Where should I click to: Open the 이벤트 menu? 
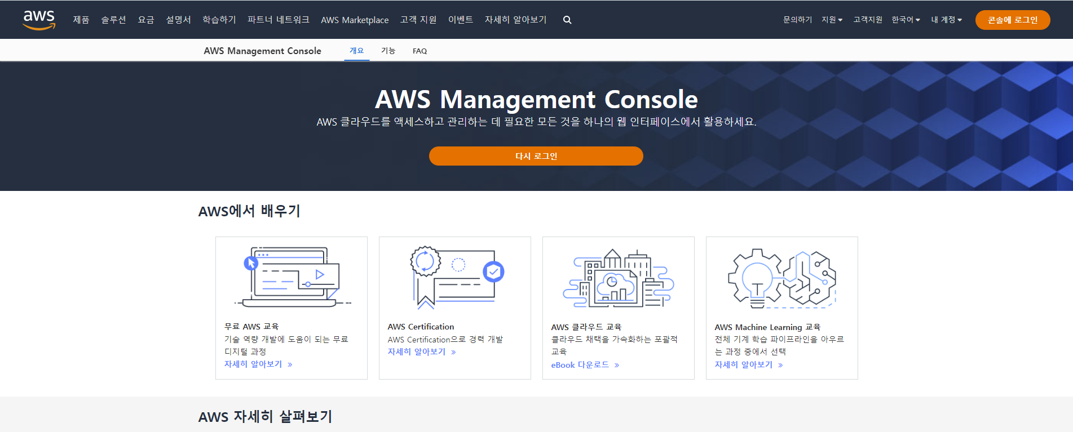(461, 20)
